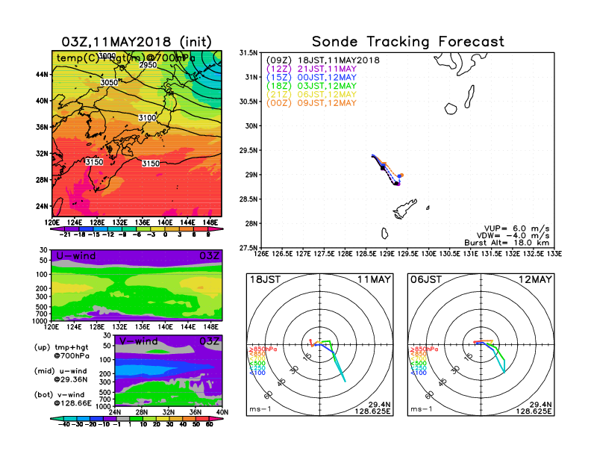This screenshot has width=591, height=457.
Task: Click the "24N" label under the V-wind panel
Action: (x=115, y=412)
